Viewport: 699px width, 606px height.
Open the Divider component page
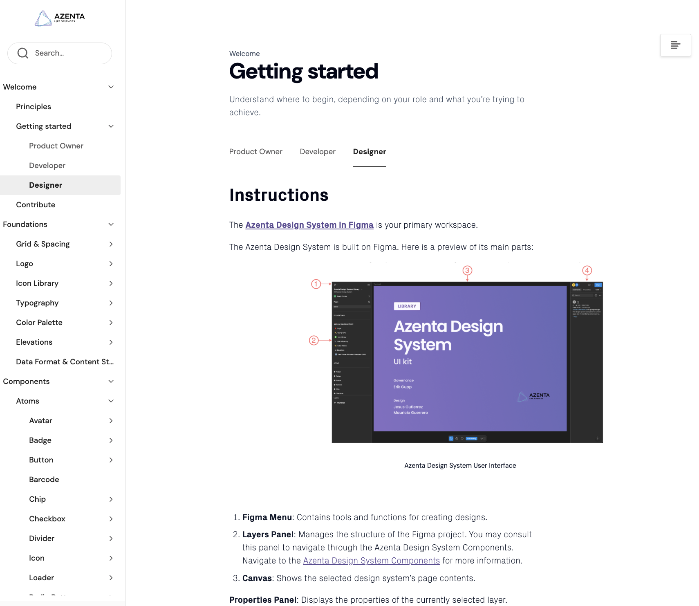42,539
